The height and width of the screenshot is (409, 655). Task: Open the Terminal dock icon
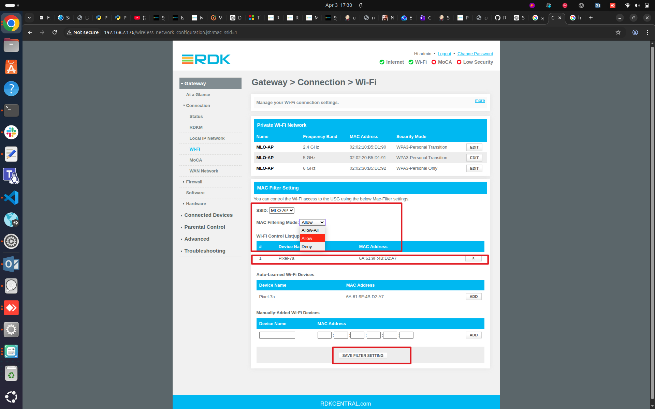click(11, 110)
